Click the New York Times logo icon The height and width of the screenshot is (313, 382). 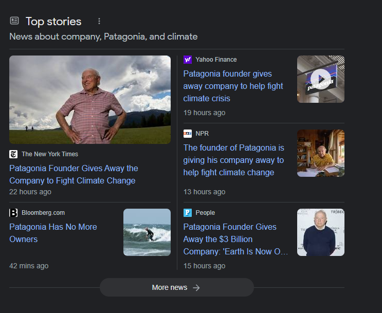tap(13, 154)
